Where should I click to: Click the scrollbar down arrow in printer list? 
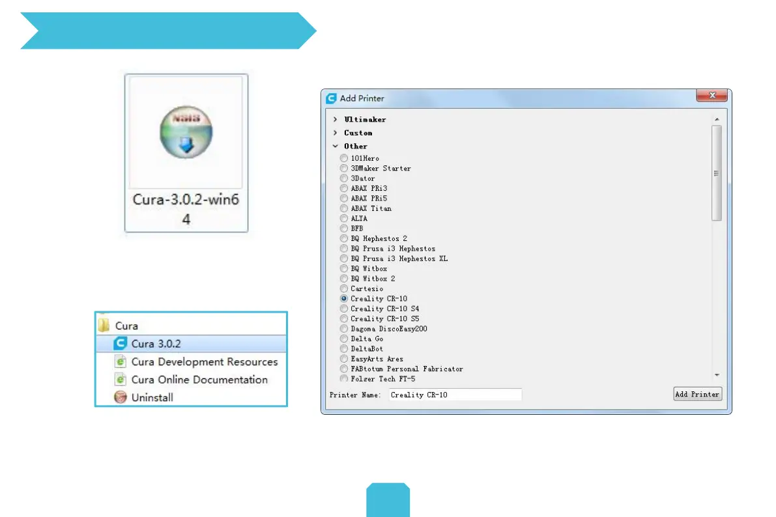[x=717, y=375]
